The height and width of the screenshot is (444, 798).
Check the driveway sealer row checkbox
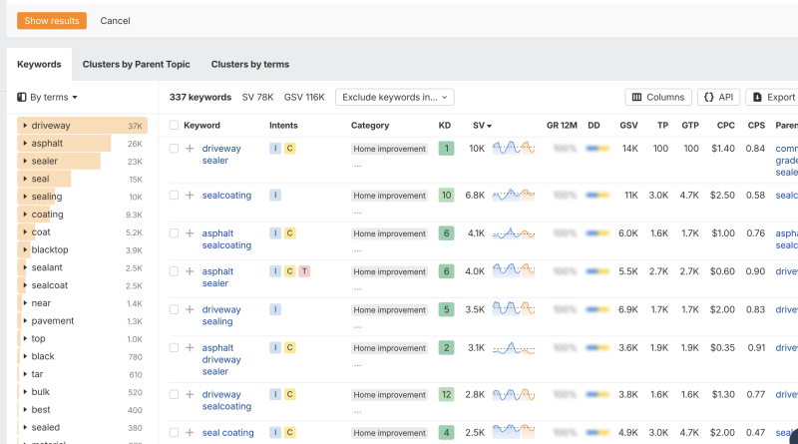(174, 149)
